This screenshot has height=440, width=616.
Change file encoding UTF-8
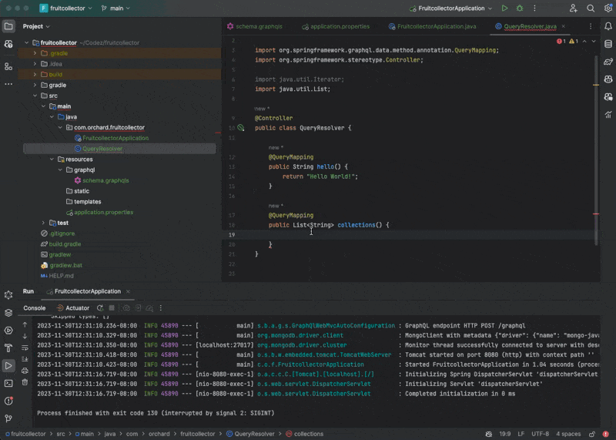point(541,434)
